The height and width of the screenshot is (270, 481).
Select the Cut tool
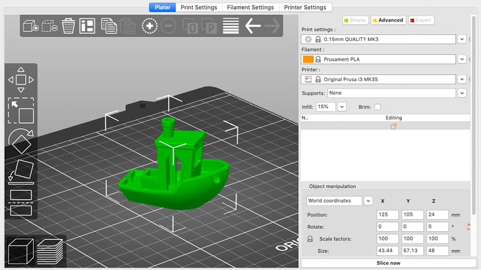(21, 203)
